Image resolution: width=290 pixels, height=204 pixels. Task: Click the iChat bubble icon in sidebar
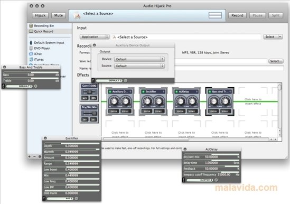click(31, 54)
